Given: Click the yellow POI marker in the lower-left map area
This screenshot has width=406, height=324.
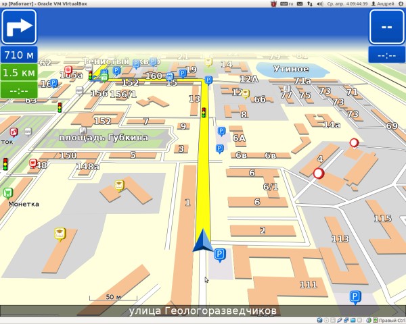Looking at the screenshot, I should click(x=60, y=234).
